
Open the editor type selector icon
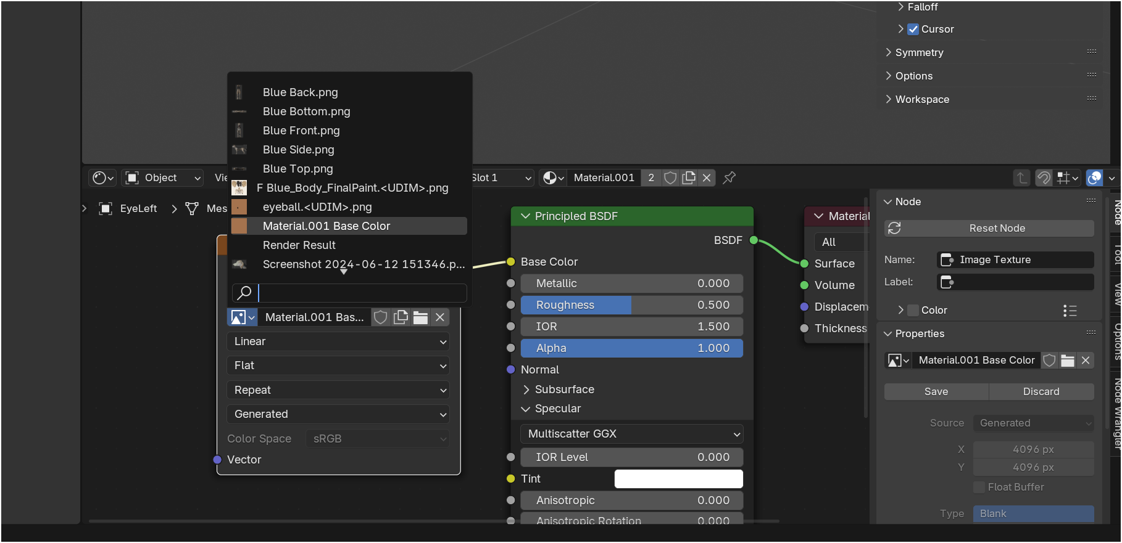click(x=103, y=178)
